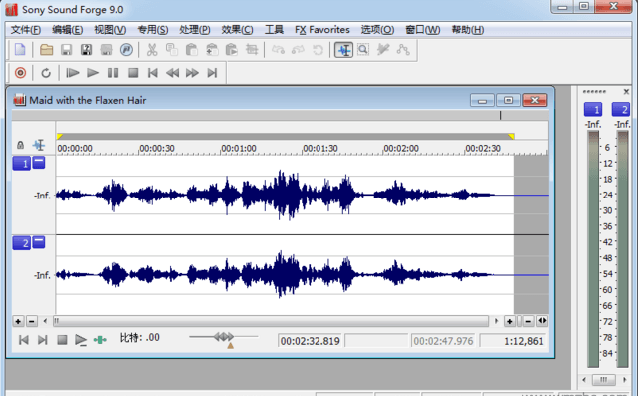Image resolution: width=638 pixels, height=396 pixels.
Task: Zoom in time with bottom-right plus
Action: click(x=510, y=321)
